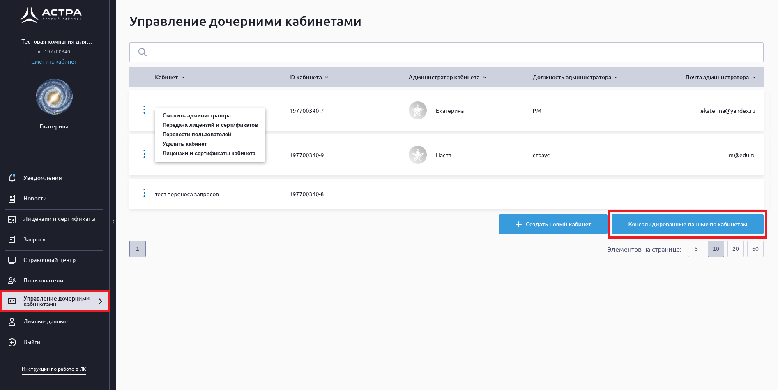
Task: Sort by Почта администратора column
Action: point(720,77)
